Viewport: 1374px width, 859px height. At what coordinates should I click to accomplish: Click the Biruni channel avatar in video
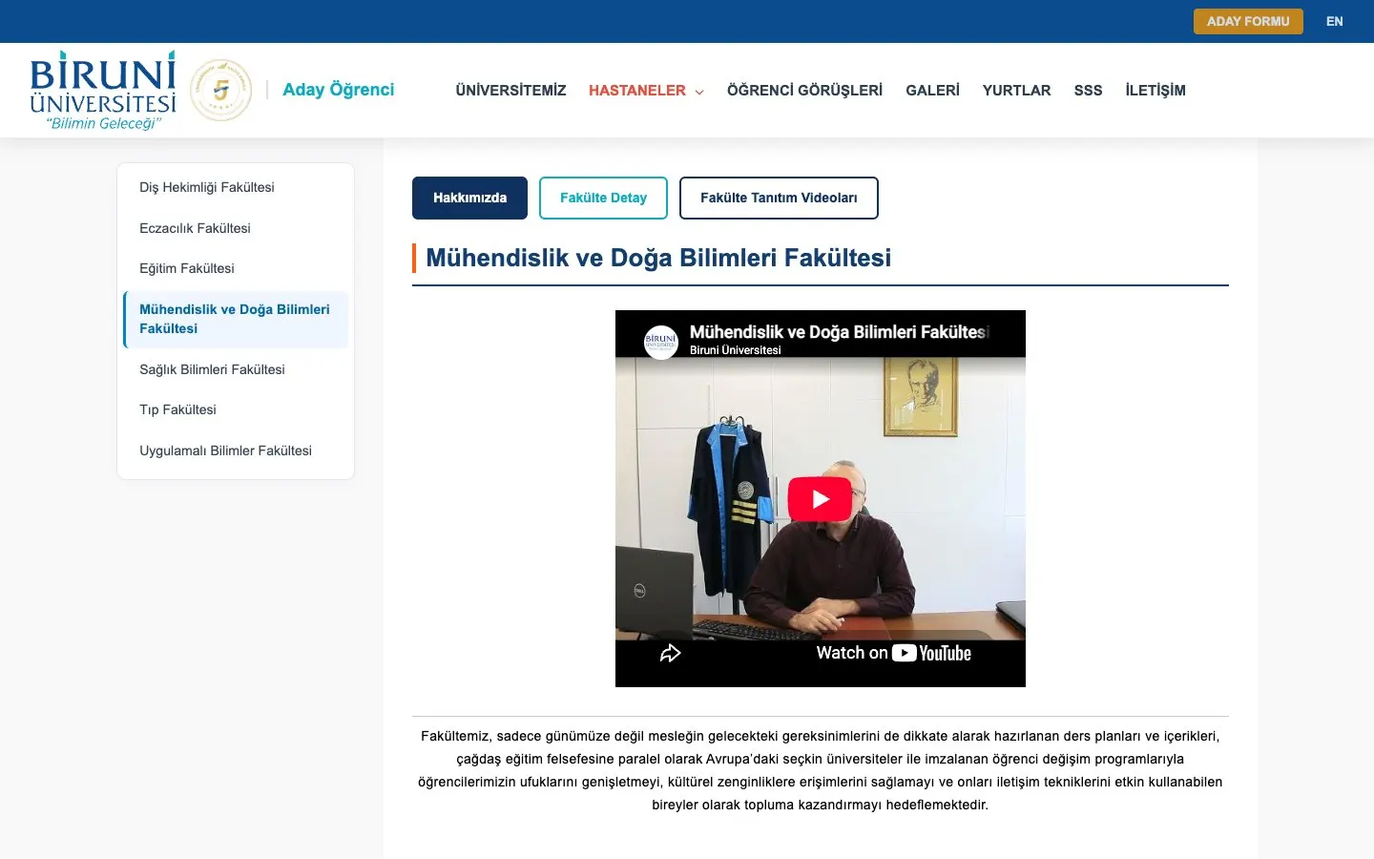(x=661, y=342)
